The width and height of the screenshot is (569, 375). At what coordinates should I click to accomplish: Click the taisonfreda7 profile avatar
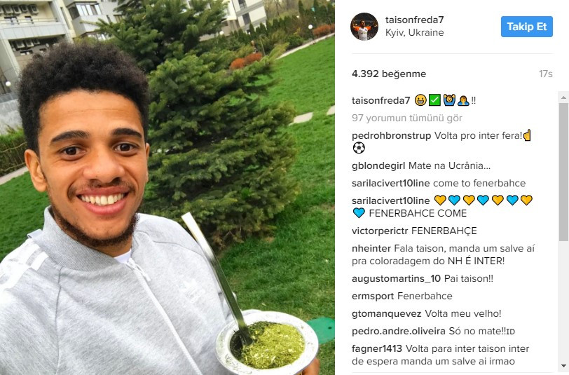pyautogui.click(x=364, y=27)
